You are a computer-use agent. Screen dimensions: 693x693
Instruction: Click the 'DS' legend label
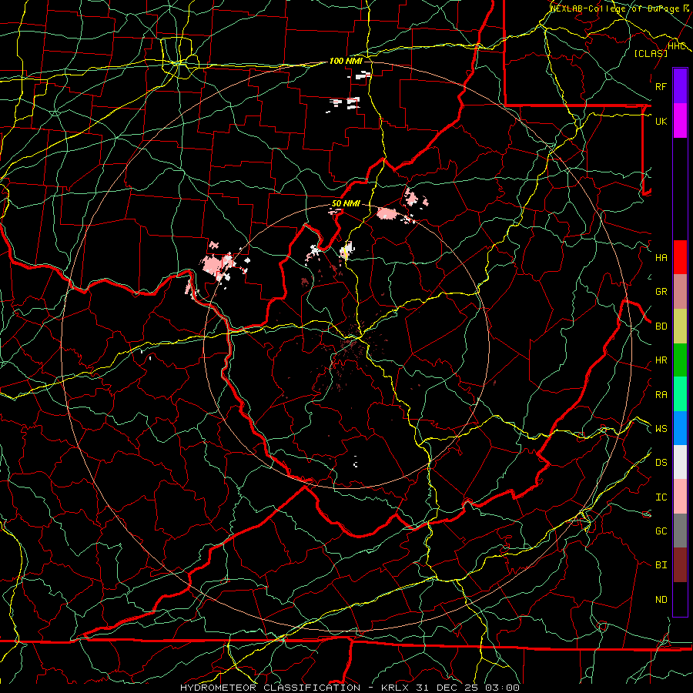(661, 462)
